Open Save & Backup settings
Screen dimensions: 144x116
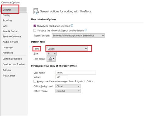pos(10,31)
